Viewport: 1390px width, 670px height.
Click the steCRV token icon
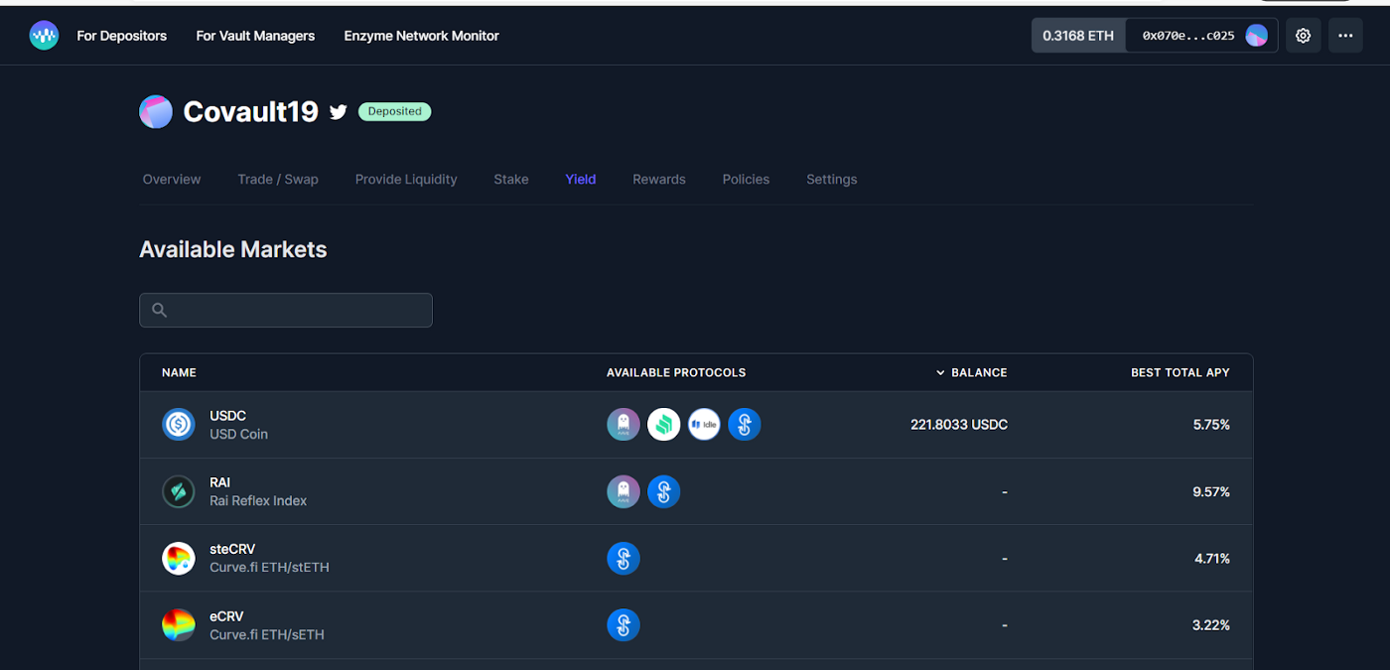(x=179, y=558)
